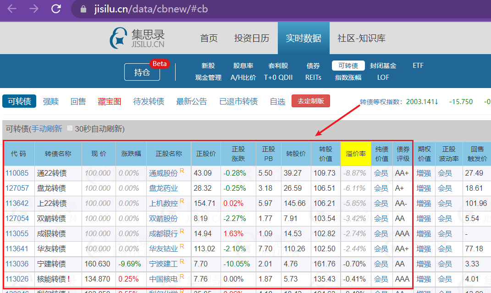Sort table by 涨跌幅 column header
The height and width of the screenshot is (293, 491).
131,154
